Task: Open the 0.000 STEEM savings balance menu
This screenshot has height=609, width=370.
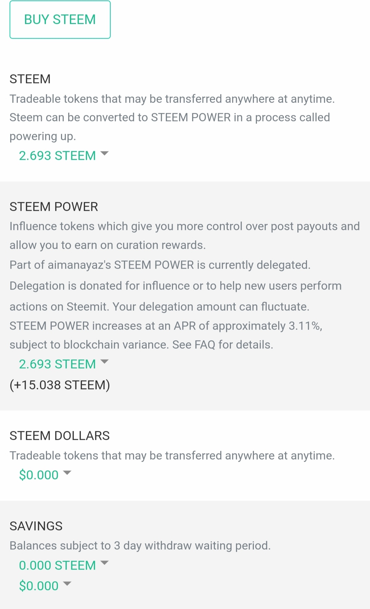Action: coord(57,566)
